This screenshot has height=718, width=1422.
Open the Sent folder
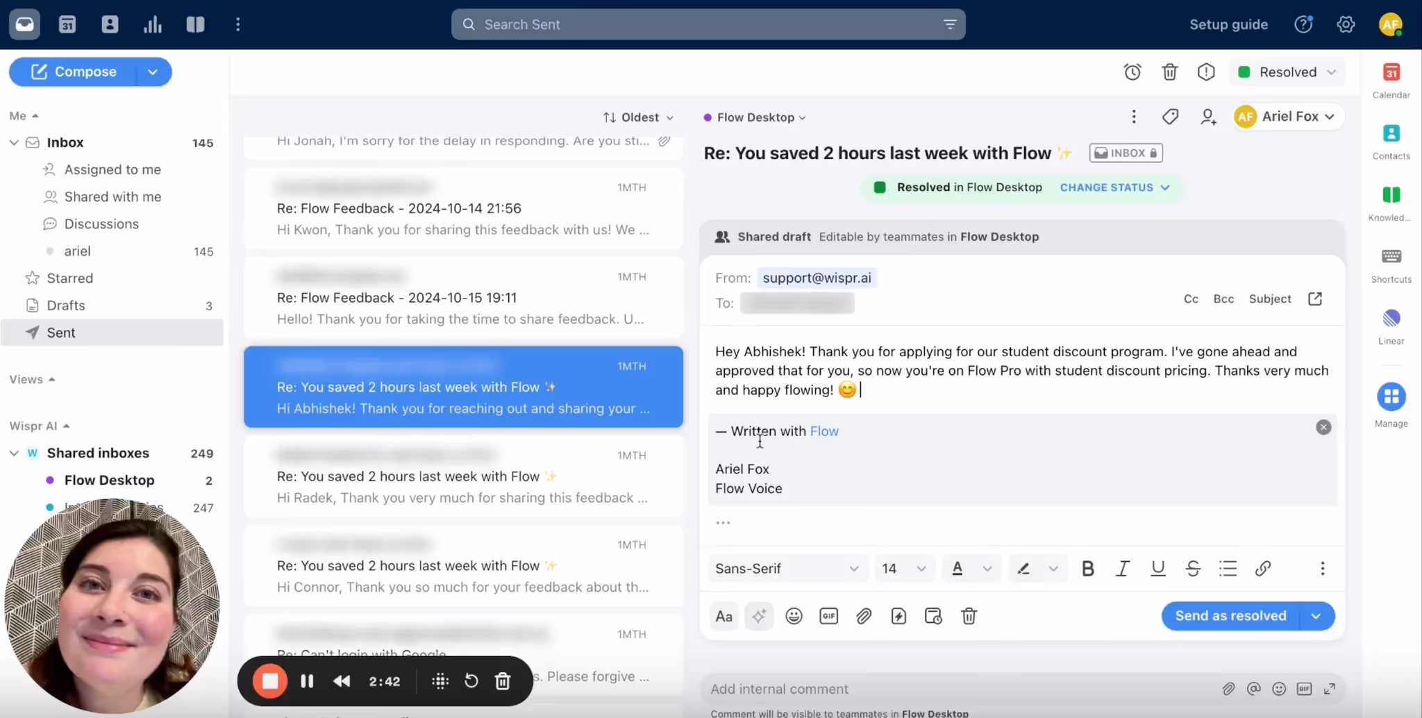pos(112,333)
